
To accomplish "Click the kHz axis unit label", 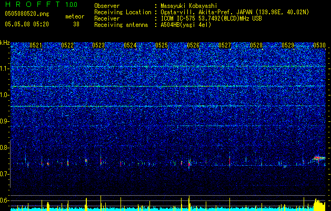I will tap(5, 43).
